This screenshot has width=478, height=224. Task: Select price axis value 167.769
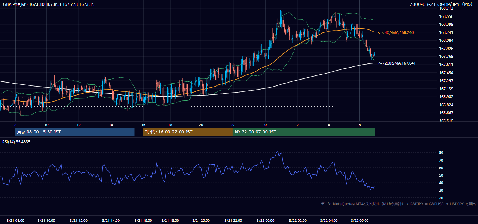[x=446, y=56]
